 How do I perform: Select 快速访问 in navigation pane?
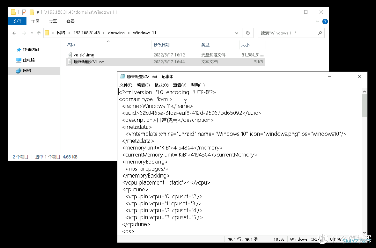point(28,50)
